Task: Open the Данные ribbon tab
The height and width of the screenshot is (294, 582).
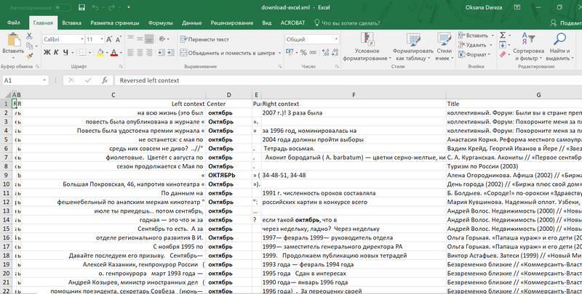Action: click(191, 23)
